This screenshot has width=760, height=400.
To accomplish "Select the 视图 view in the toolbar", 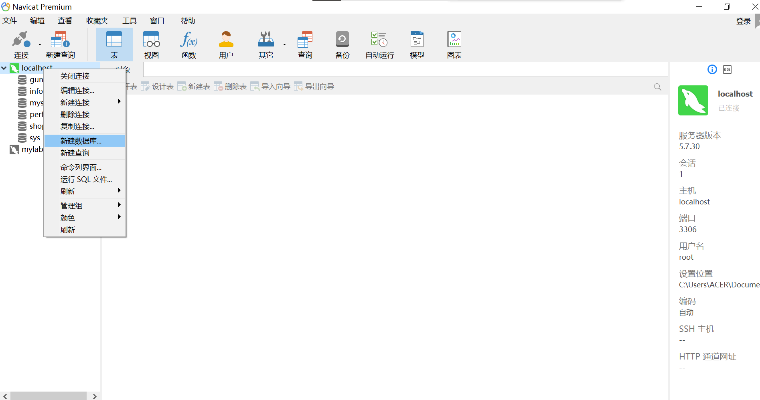I will (151, 44).
